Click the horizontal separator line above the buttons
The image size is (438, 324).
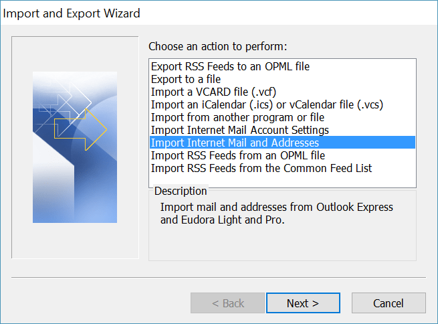click(x=219, y=277)
